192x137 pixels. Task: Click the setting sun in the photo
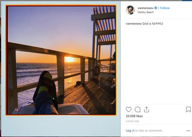point(69,60)
